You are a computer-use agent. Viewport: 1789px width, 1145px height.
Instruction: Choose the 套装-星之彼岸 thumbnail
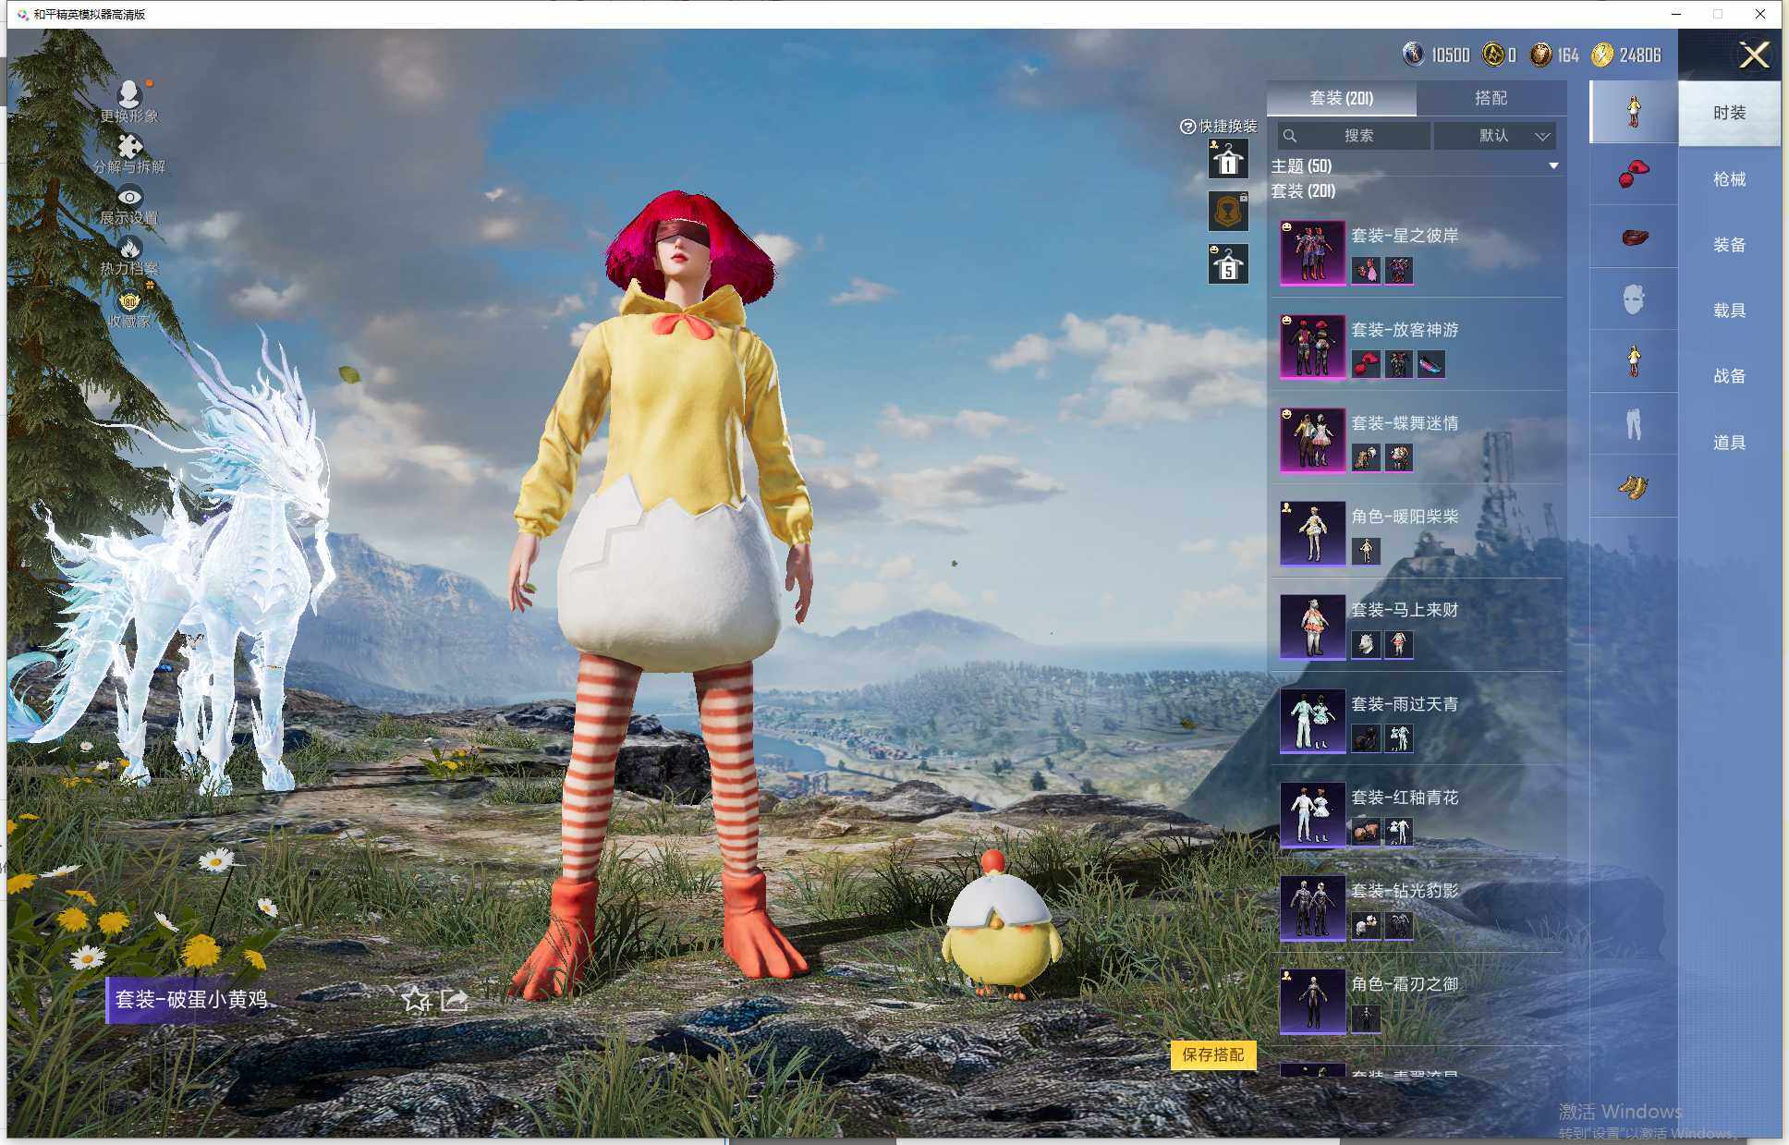point(1312,252)
